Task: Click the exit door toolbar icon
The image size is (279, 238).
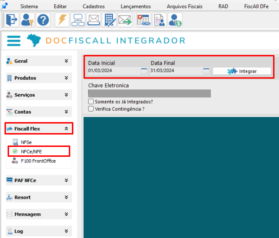Action: click(x=12, y=20)
